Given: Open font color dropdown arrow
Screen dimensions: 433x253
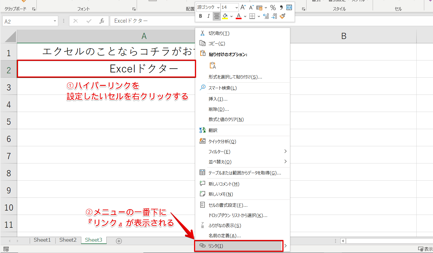Looking at the screenshot, I should click(x=245, y=16).
